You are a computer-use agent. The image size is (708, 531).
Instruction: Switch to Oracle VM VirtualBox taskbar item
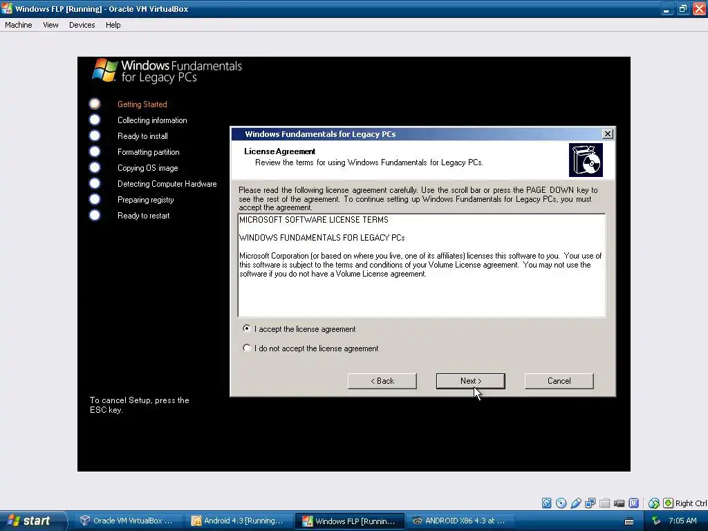[127, 521]
